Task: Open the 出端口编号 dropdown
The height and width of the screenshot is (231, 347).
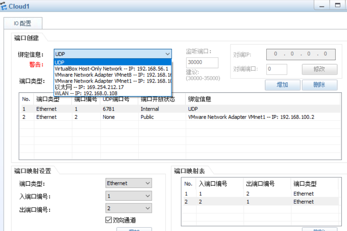Action: 129,208
